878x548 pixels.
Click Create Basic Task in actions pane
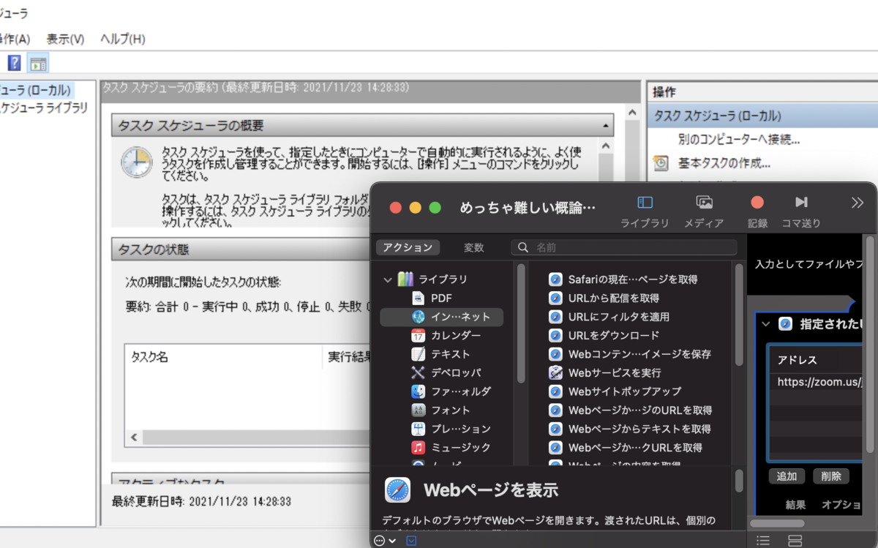point(724,163)
